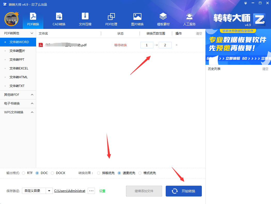
Task: Browse folder with the ... button
Action: pos(91,191)
